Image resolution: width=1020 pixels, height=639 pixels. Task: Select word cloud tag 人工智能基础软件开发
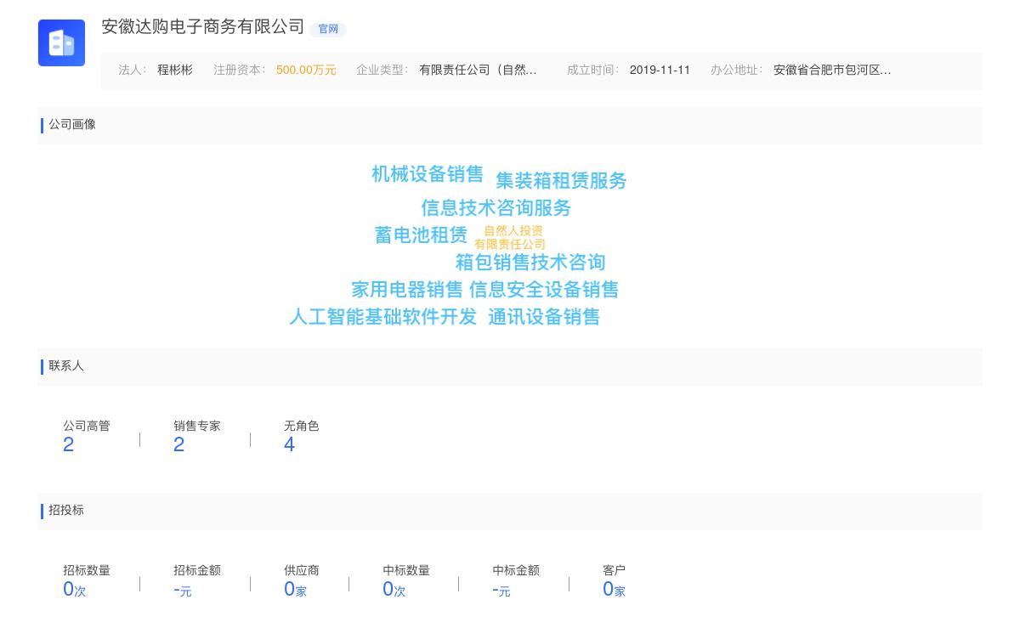(383, 317)
